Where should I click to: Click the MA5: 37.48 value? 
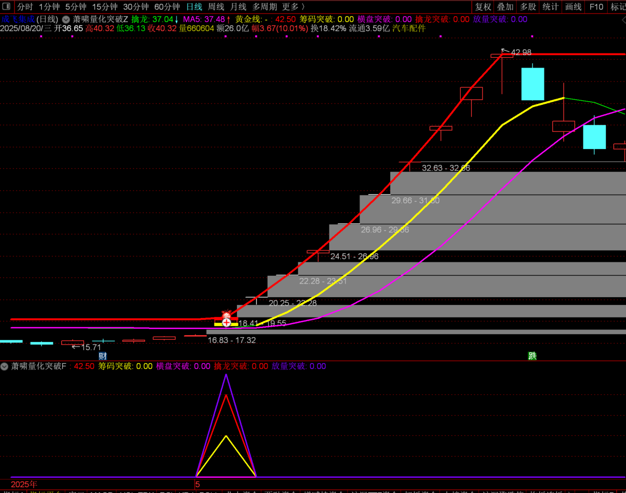point(207,19)
